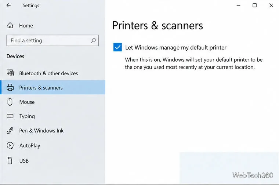Click the AutoPlay icon
Viewport: 279px width, 185px height.
10,145
